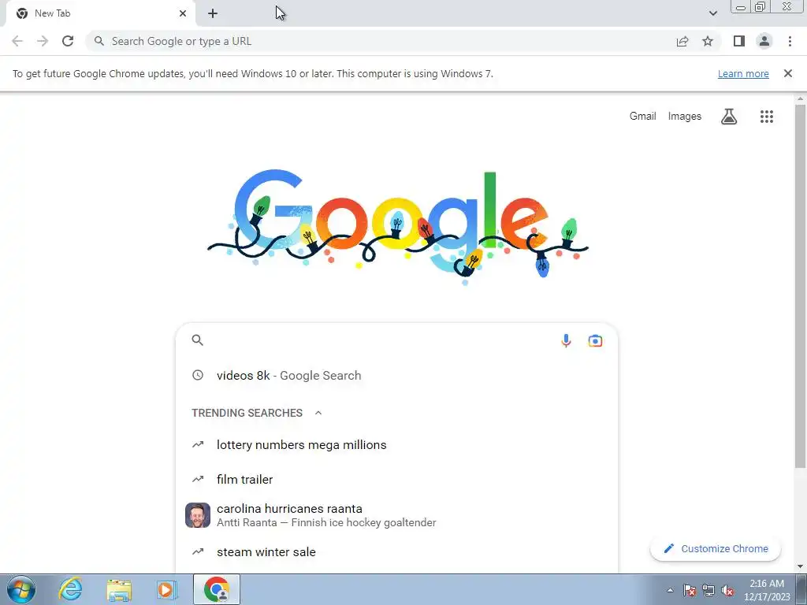
Task: Search by image with camera icon
Action: 595,340
